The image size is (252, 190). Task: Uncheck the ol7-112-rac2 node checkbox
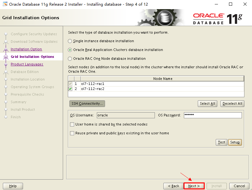70,89
